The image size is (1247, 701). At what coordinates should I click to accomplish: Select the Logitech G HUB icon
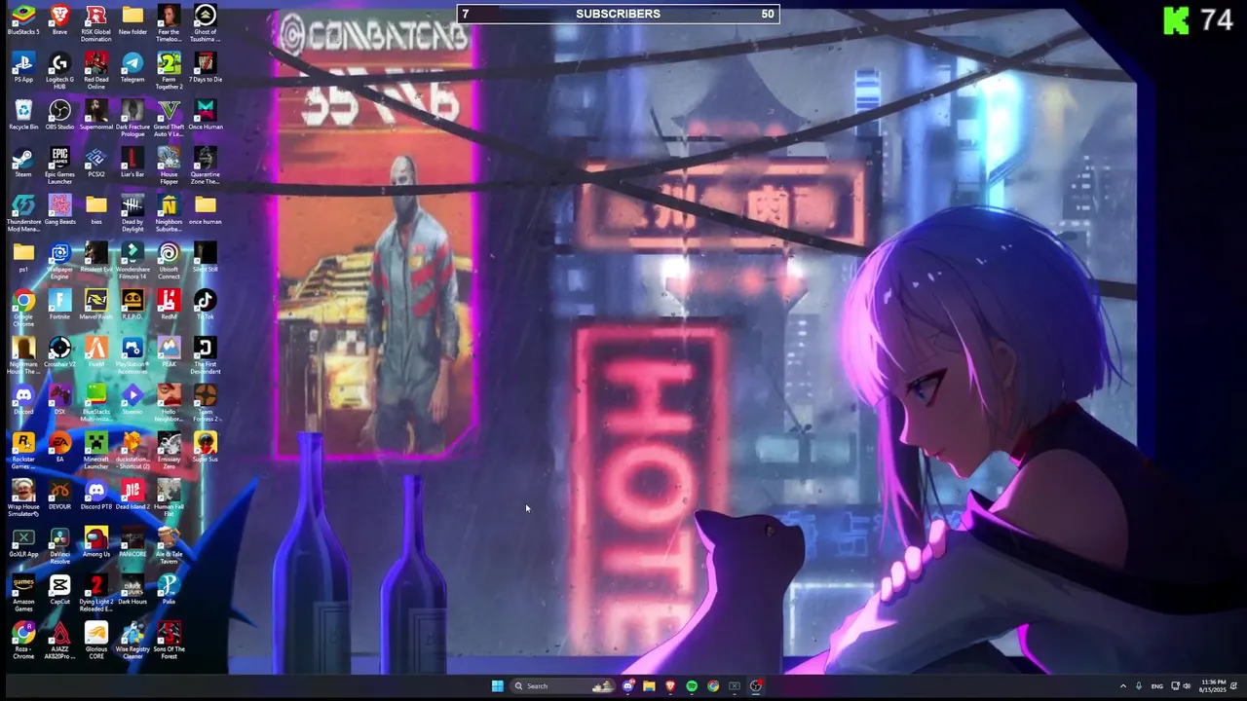[x=59, y=71]
